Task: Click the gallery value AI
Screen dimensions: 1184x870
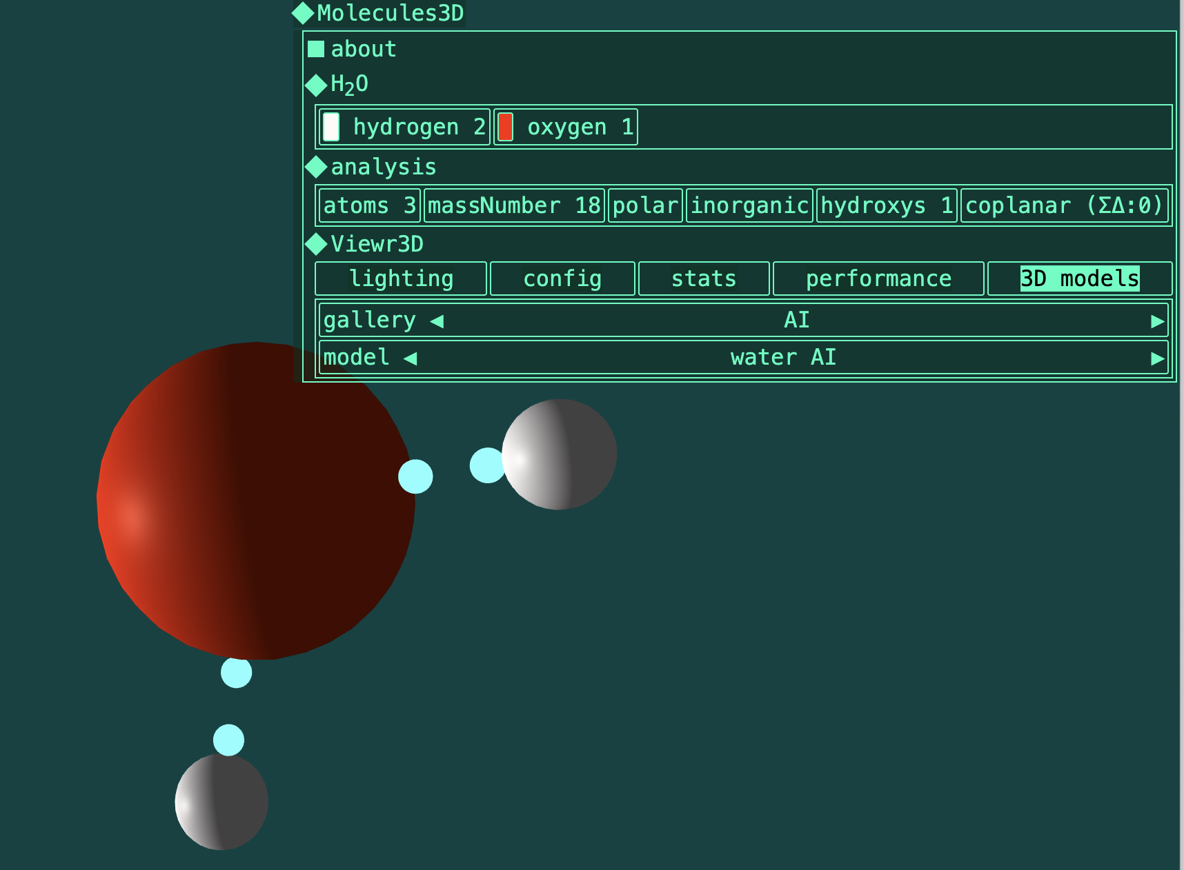Action: 797,320
